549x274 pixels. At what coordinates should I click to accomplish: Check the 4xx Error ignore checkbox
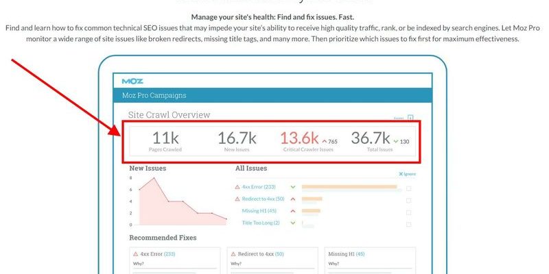[x=408, y=187]
